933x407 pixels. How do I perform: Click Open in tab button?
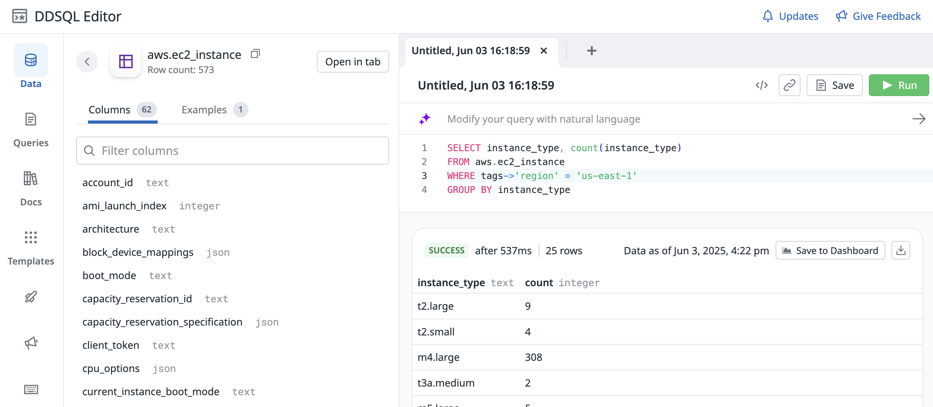(353, 62)
